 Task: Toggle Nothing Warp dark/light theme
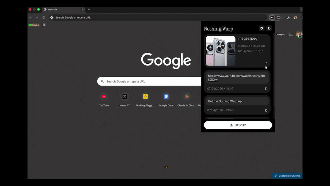tap(269, 28)
